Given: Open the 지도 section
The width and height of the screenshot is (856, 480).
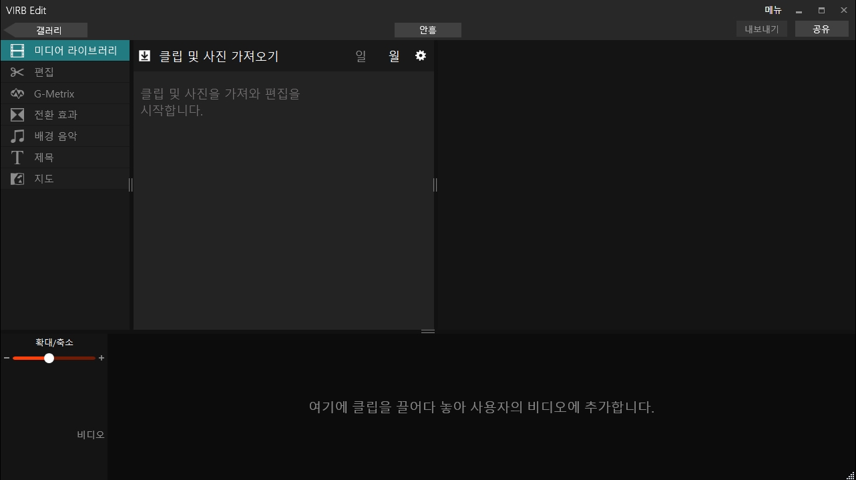Looking at the screenshot, I should (x=65, y=179).
